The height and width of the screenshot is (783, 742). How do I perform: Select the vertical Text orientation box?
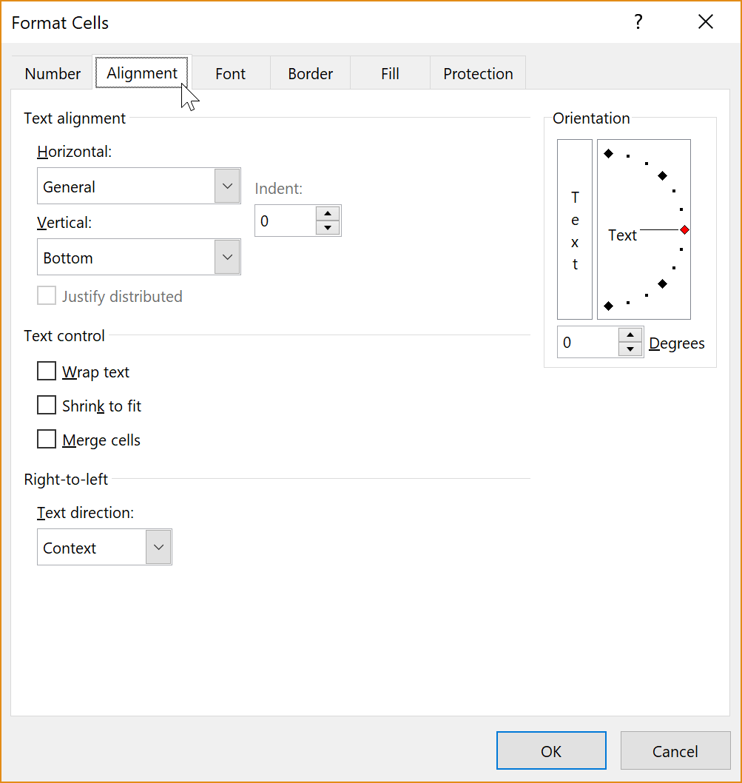click(x=575, y=229)
